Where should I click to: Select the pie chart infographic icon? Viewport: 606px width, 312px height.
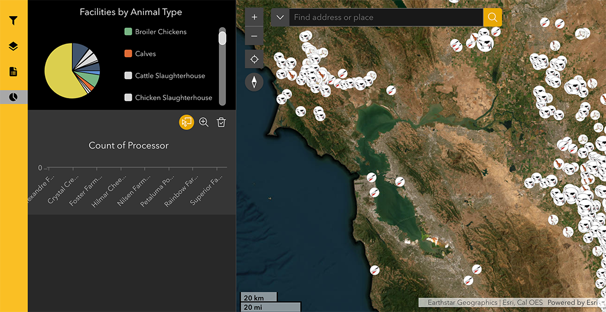pyautogui.click(x=13, y=97)
